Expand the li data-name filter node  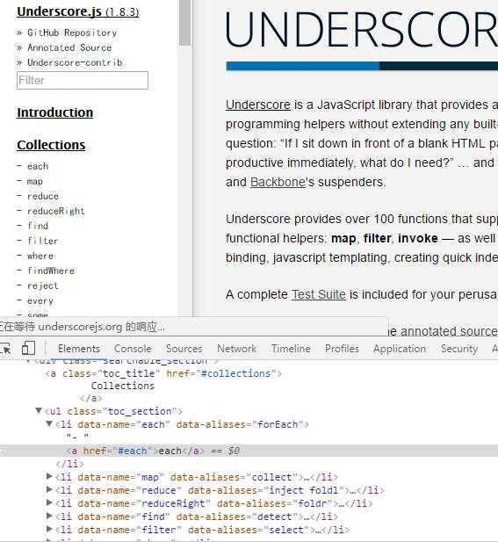pyautogui.click(x=49, y=529)
